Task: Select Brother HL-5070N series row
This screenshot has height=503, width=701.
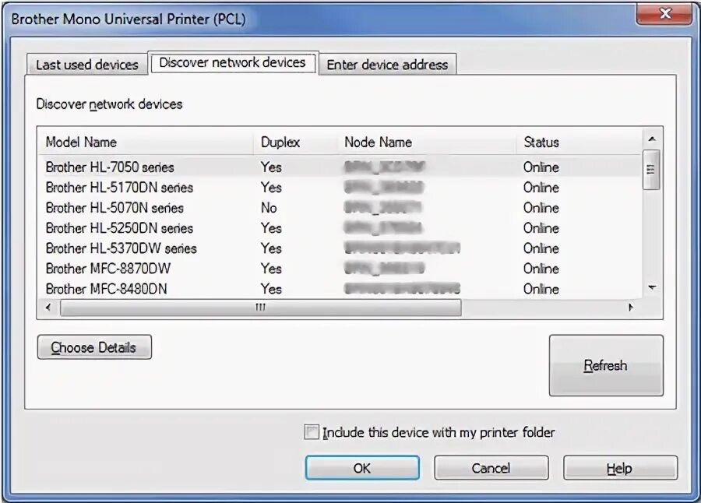Action: pos(340,207)
